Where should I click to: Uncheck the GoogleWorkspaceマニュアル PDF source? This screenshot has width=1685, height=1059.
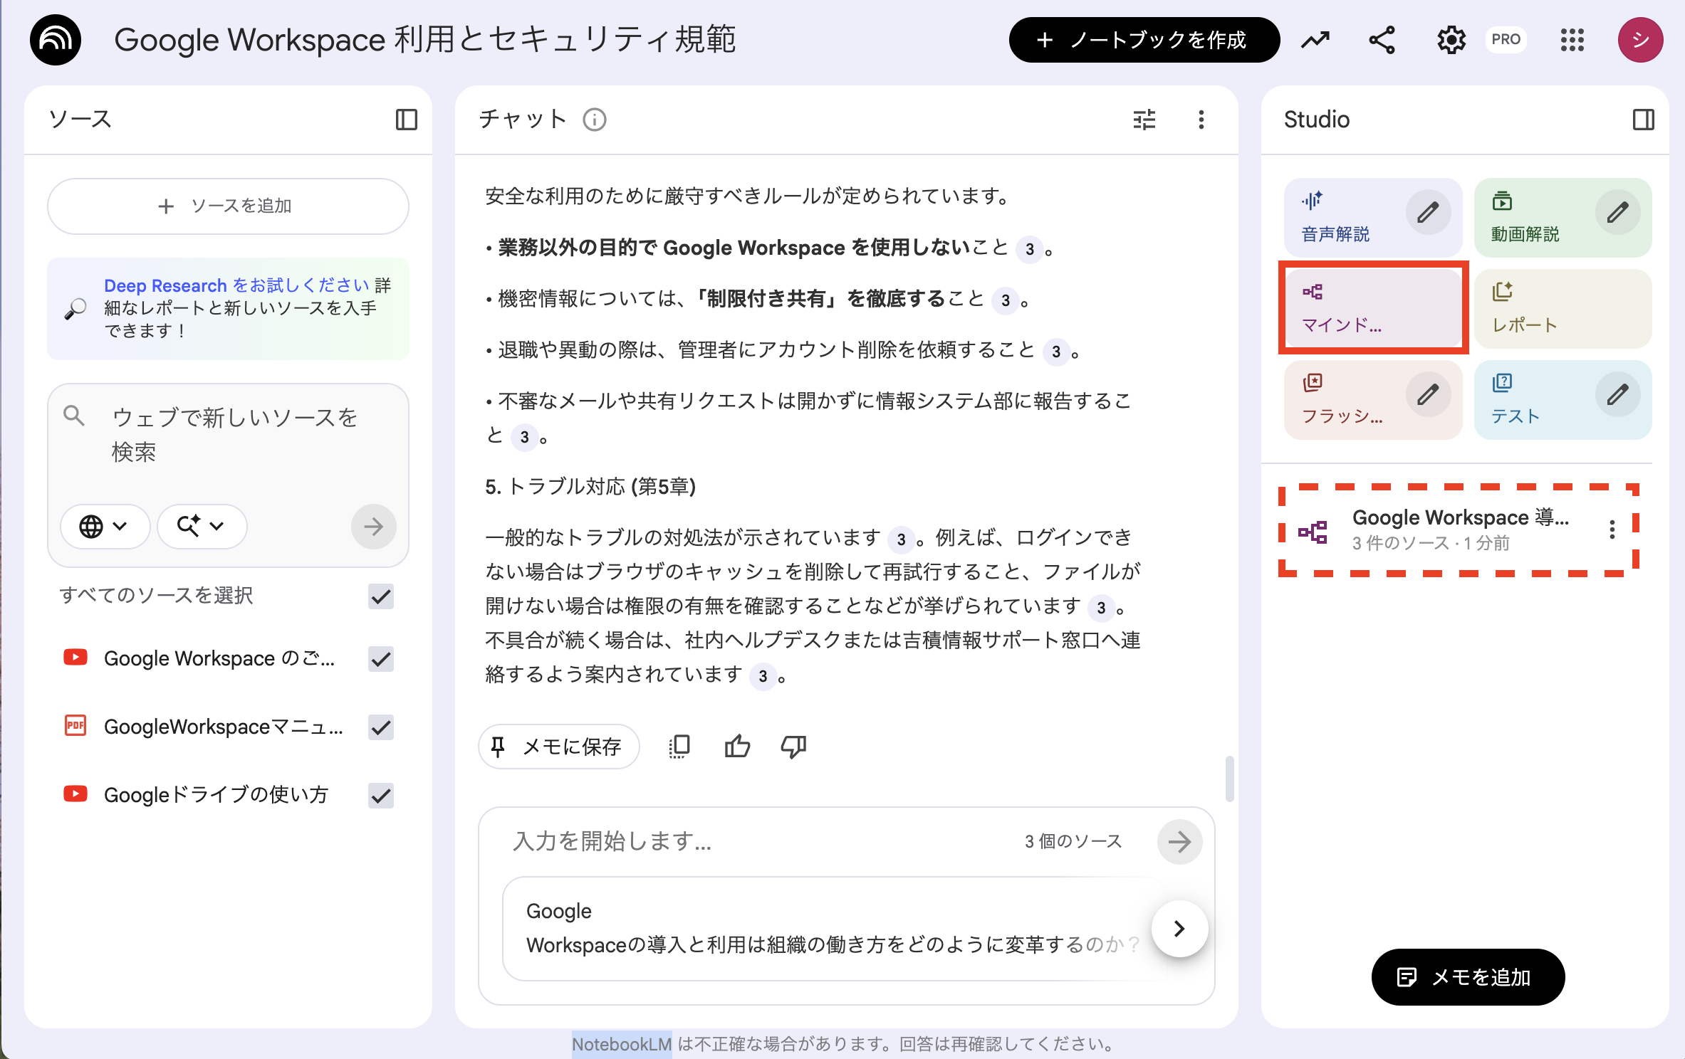pos(380,727)
